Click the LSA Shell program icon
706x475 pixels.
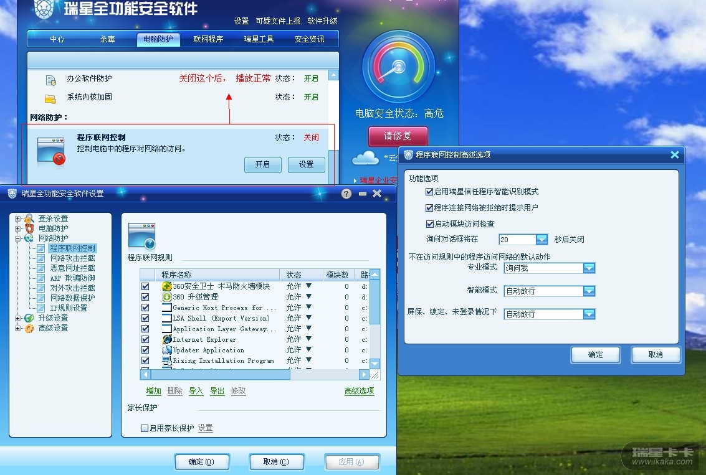(x=166, y=318)
